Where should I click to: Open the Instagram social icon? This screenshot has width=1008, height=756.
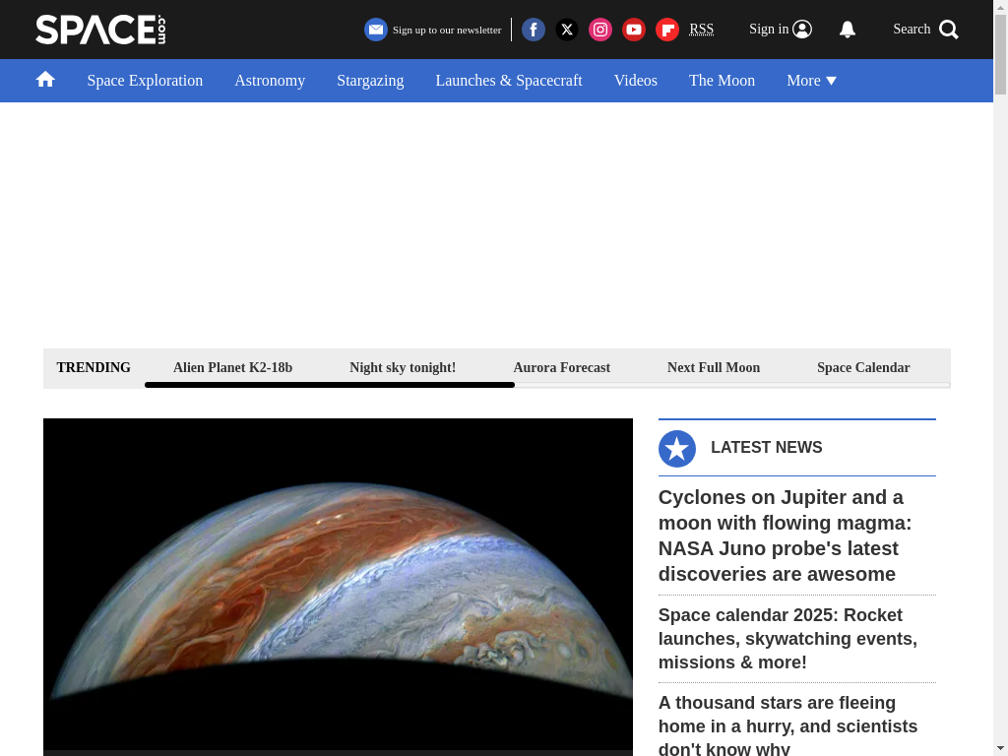tap(600, 30)
